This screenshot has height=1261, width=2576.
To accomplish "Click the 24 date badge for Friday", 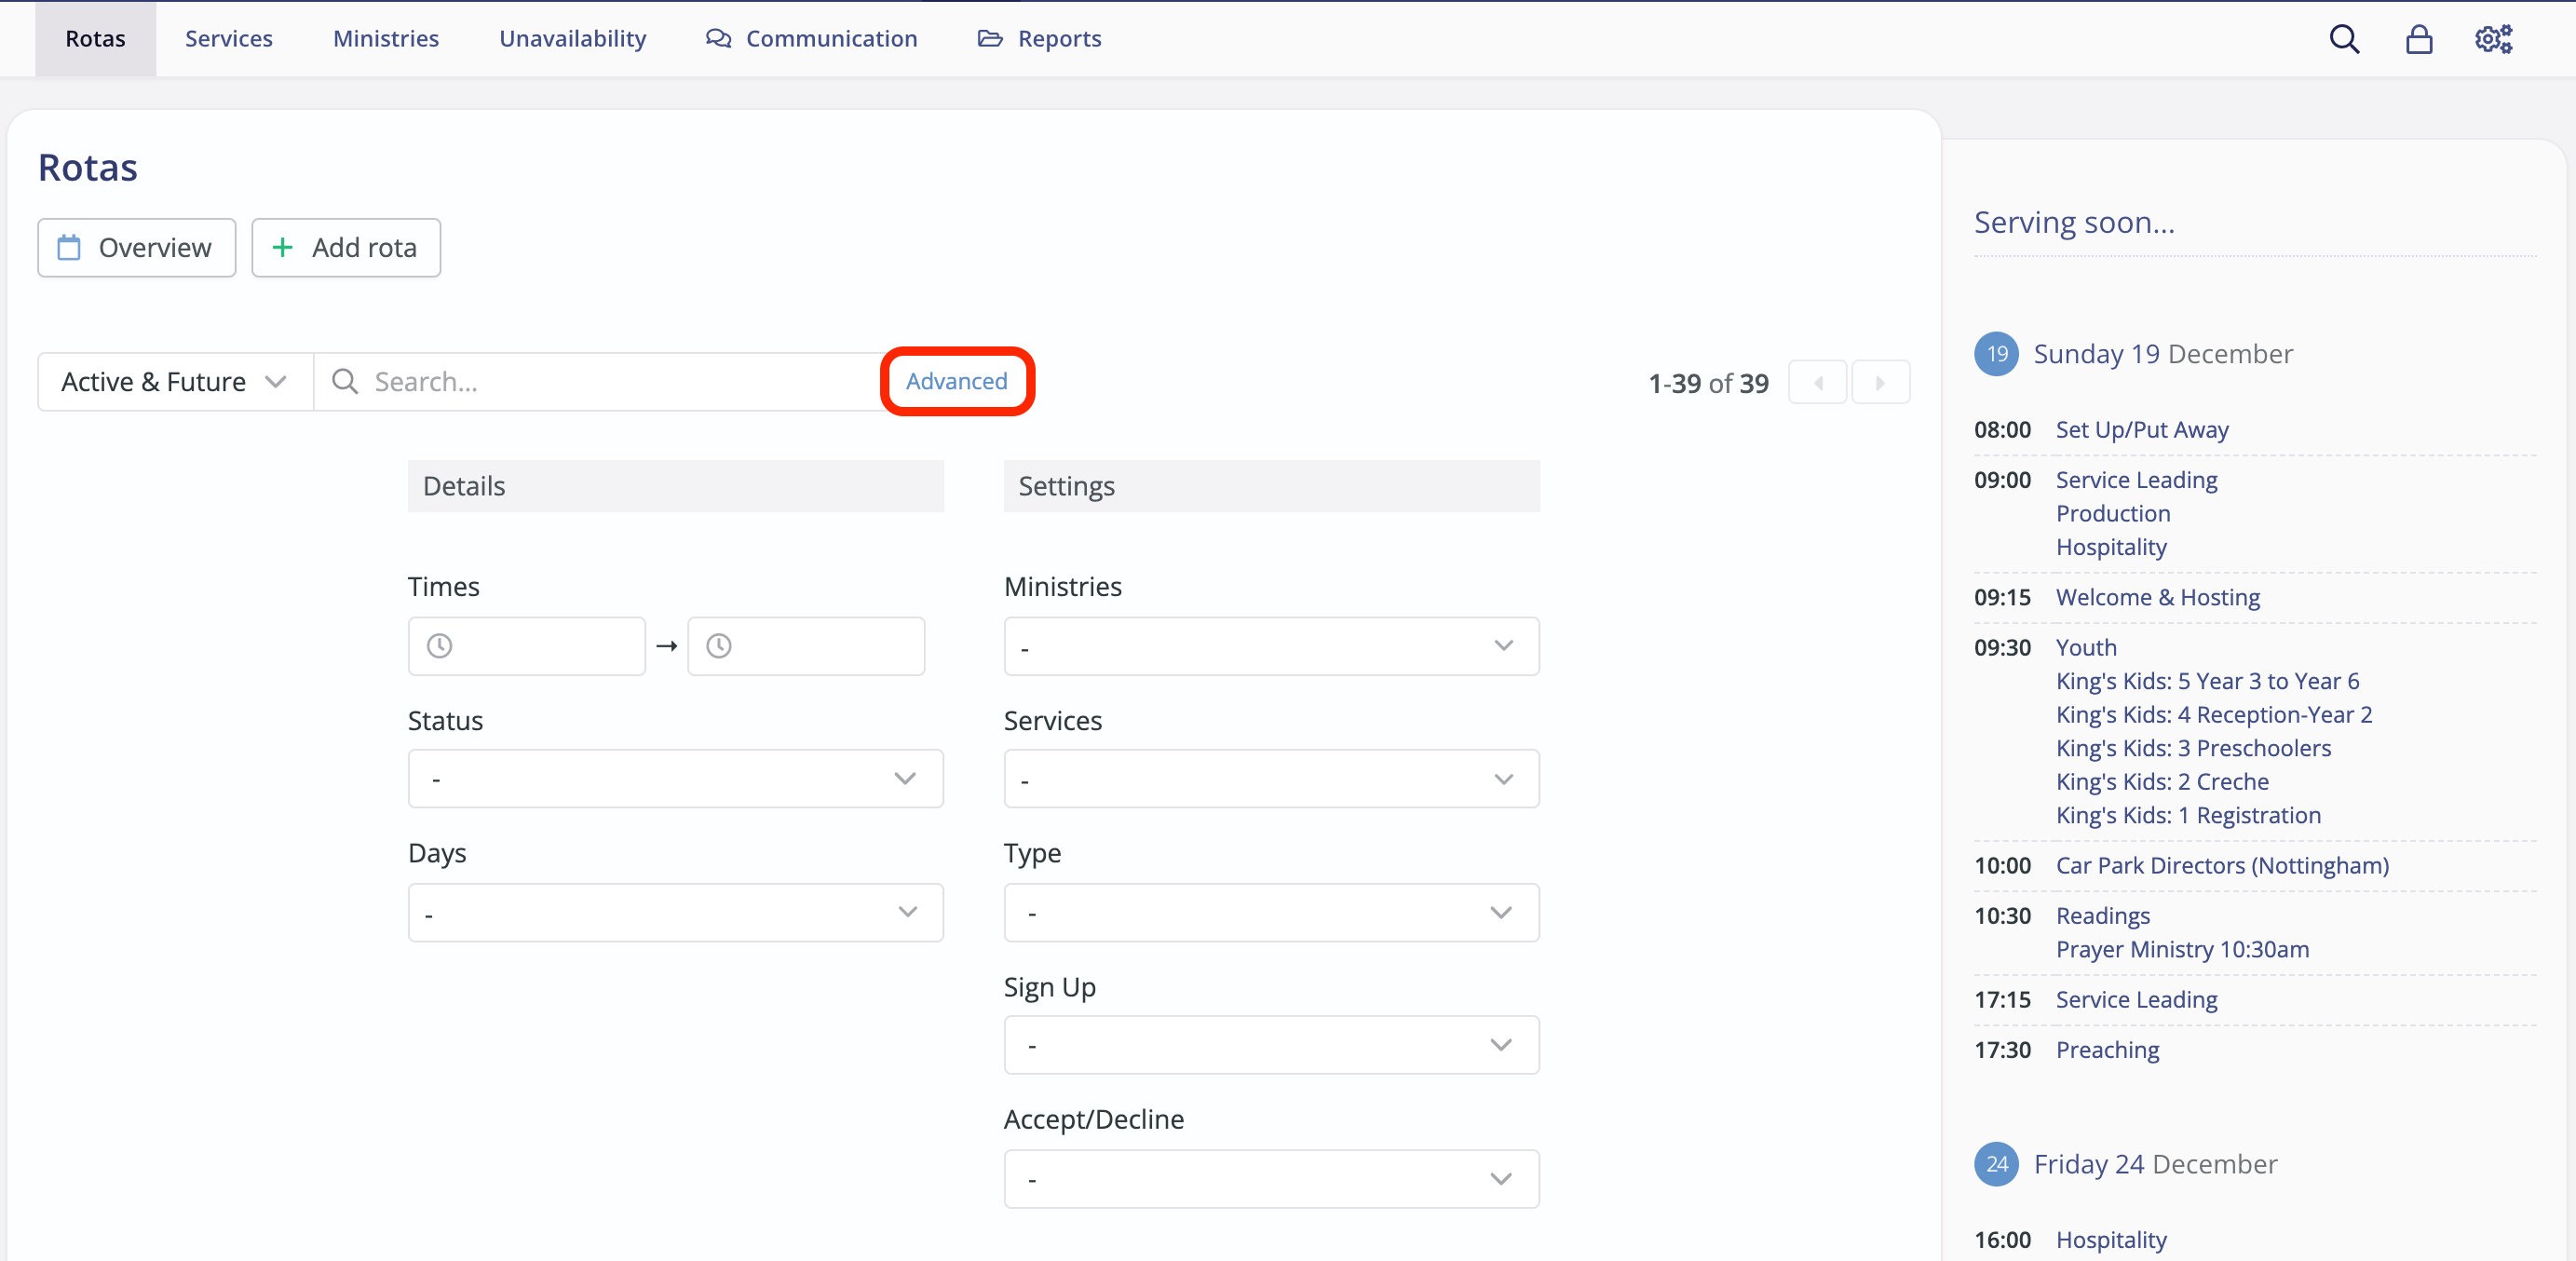I will 1996,1164.
